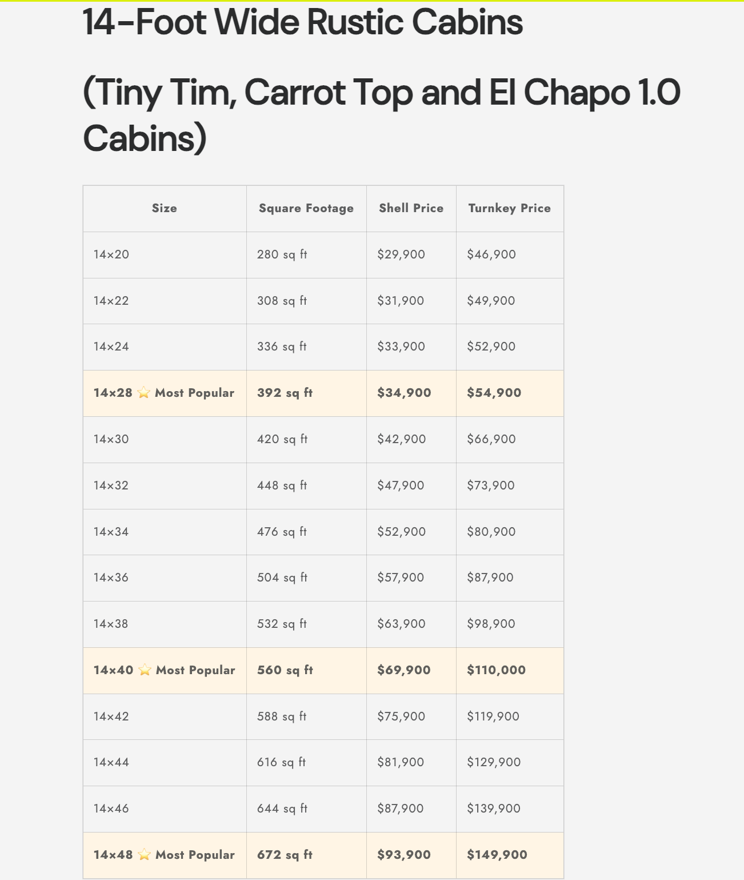Click the 14-Foot Wide Rustic Cabins heading

click(x=303, y=23)
